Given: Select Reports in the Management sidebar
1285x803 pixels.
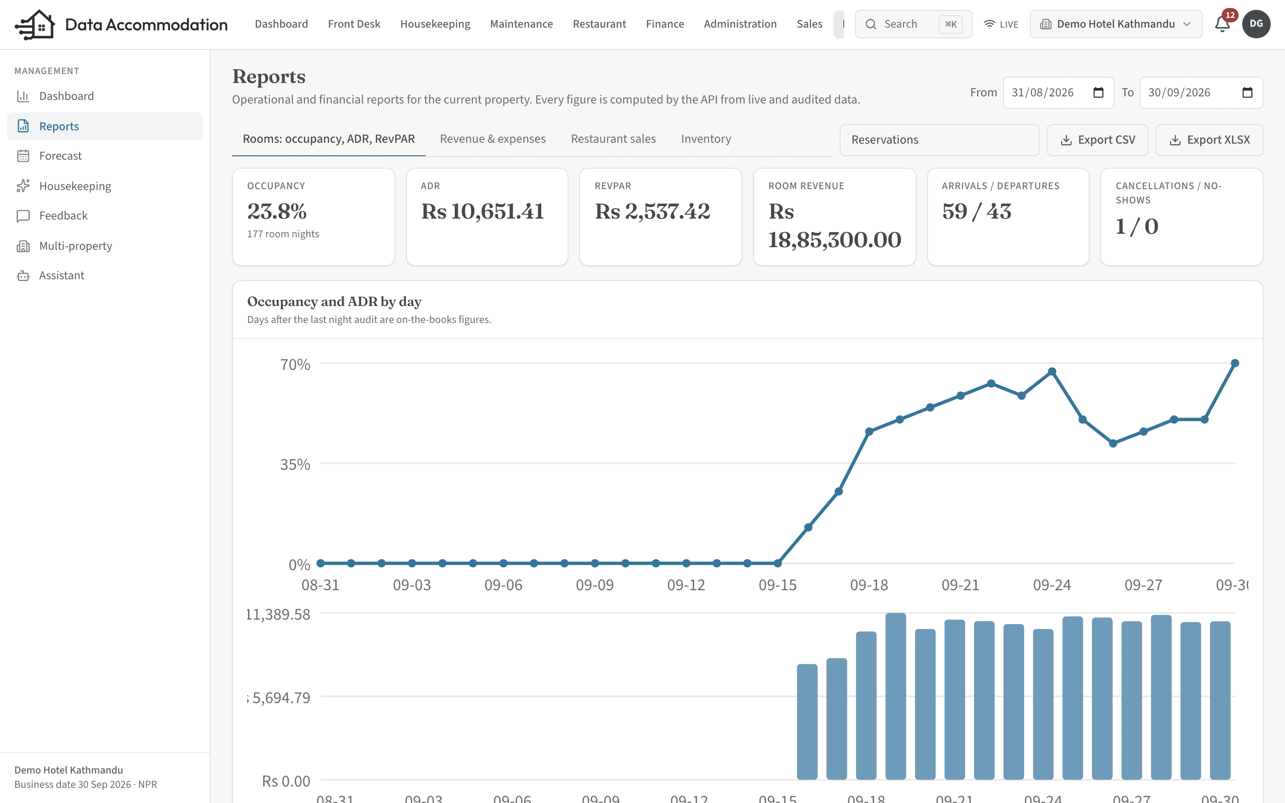Looking at the screenshot, I should [x=104, y=126].
